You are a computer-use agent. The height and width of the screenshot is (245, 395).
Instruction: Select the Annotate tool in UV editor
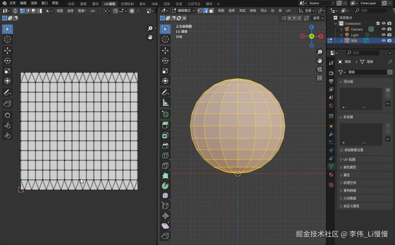[x=7, y=93]
